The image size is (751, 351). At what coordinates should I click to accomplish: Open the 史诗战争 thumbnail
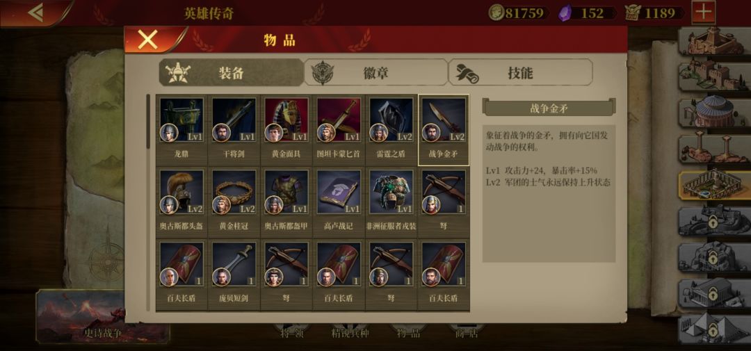[103, 316]
